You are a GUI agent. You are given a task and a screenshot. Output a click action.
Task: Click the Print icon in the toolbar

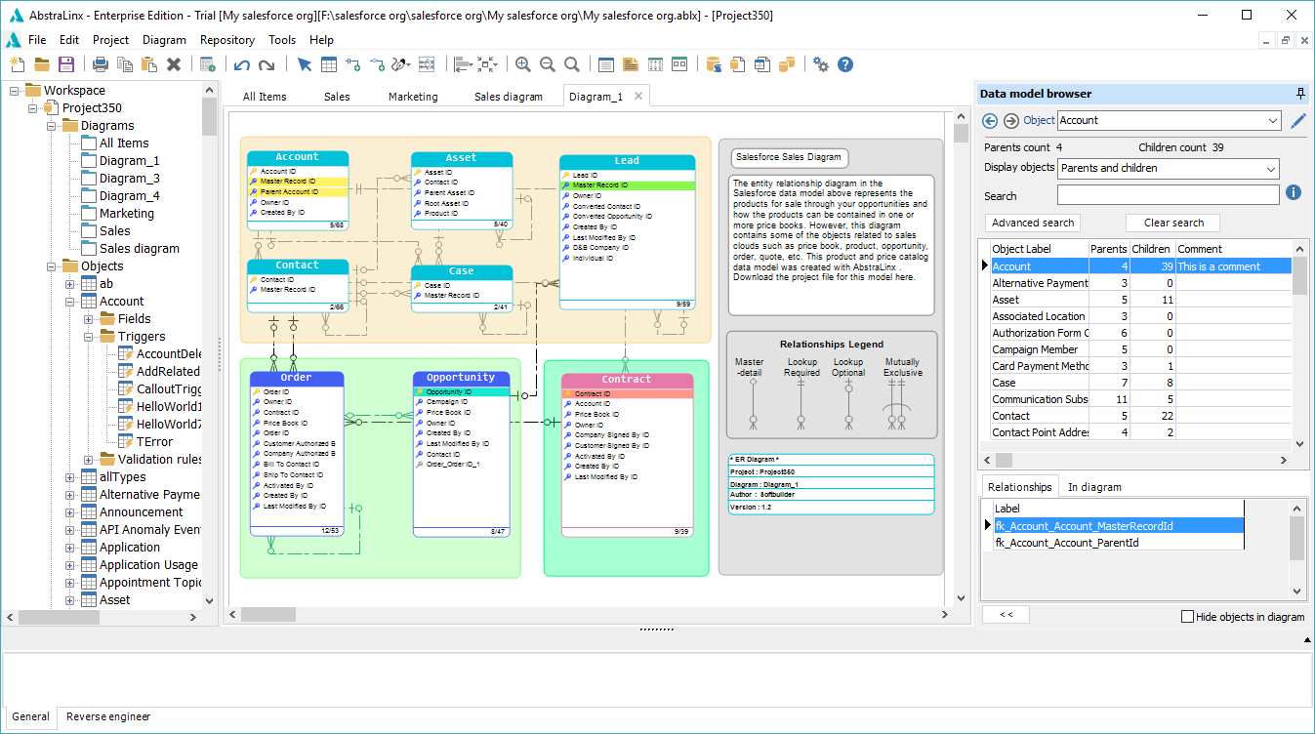click(x=99, y=63)
